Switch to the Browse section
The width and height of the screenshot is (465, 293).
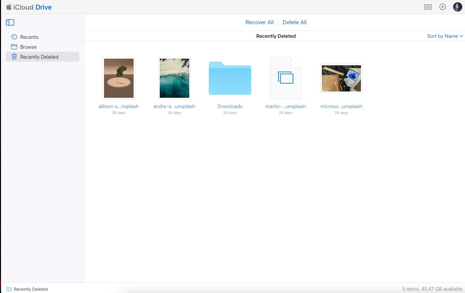point(28,47)
